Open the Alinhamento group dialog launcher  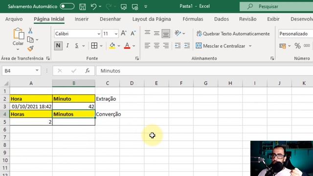pos(272,58)
